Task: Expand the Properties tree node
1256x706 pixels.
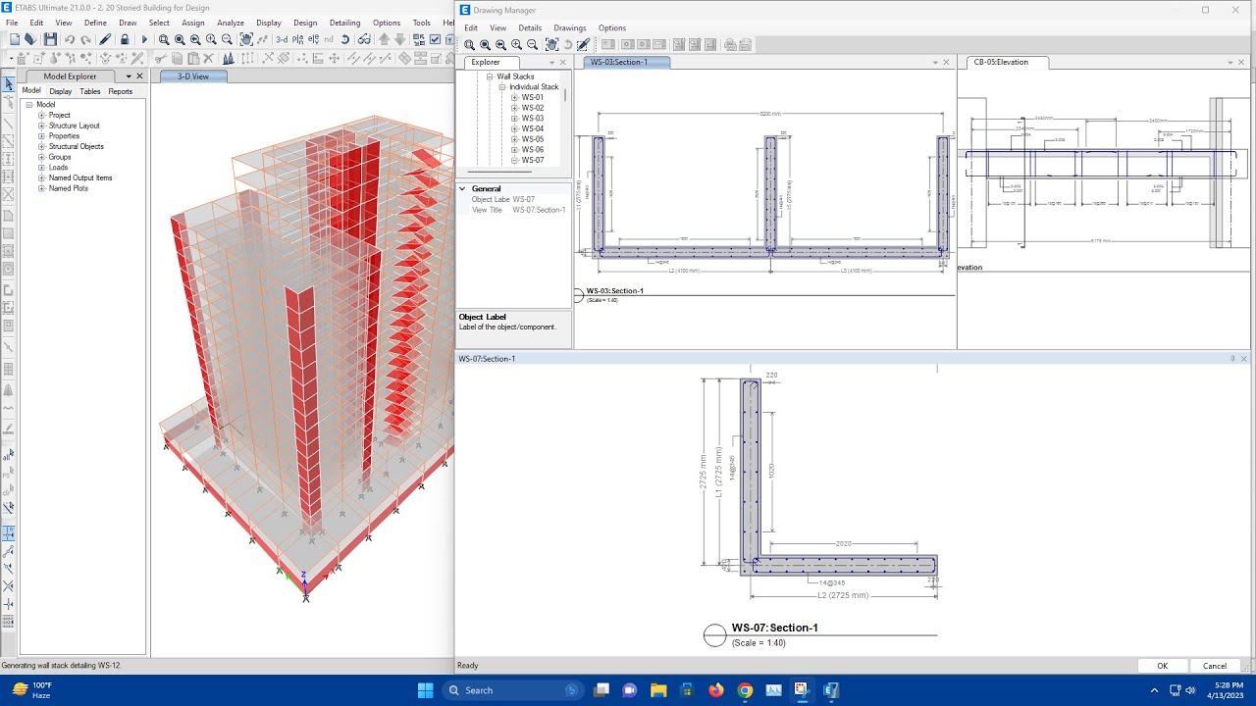Action: [42, 136]
